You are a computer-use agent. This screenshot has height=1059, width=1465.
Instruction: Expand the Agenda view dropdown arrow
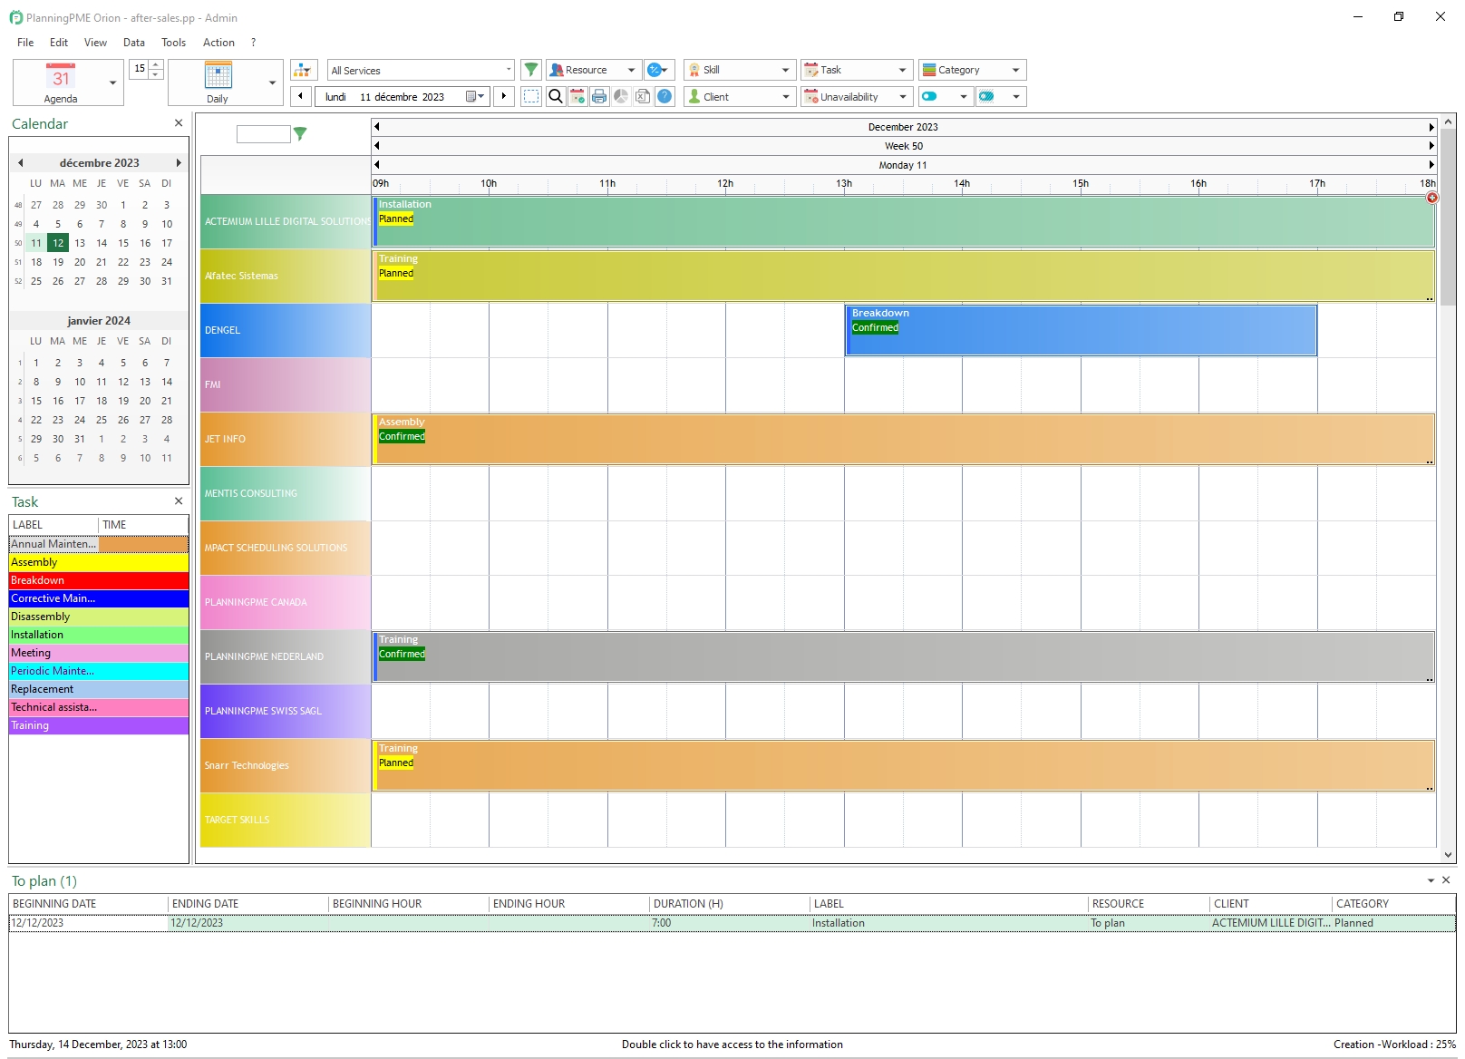coord(113,83)
